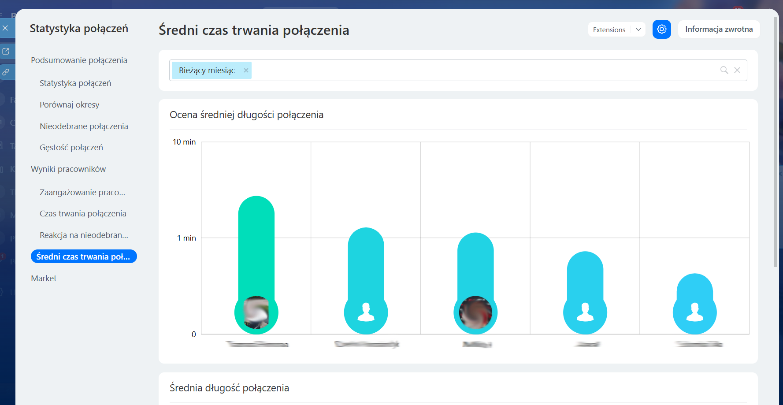Image resolution: width=783 pixels, height=405 pixels.
Task: Open the "Market" section
Action: point(44,278)
